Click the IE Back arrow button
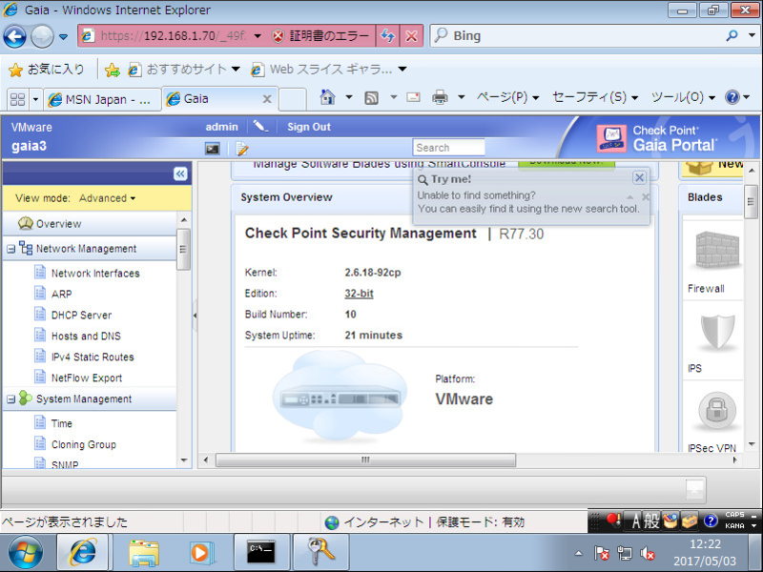This screenshot has width=763, height=572. click(x=14, y=36)
